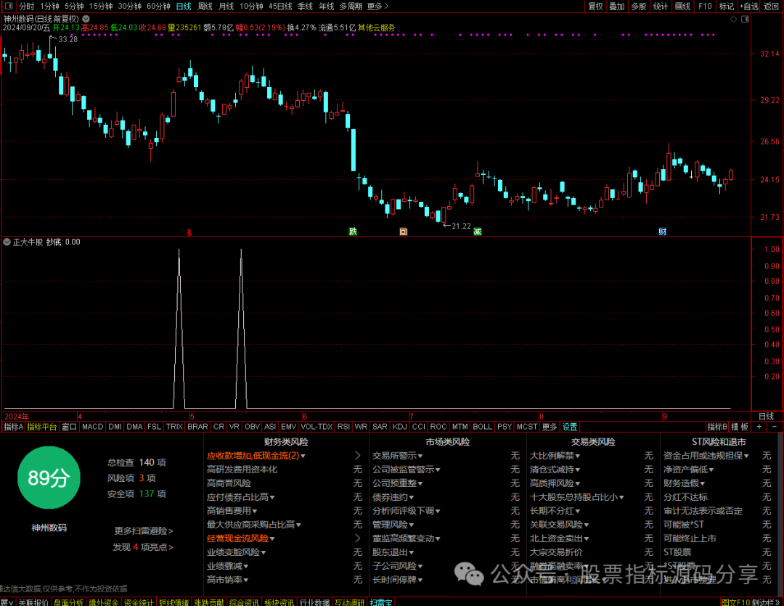Expand the 侧边栏 sidebar toggle
Image resolution: width=784 pixels, height=606 pixels.
[767, 602]
